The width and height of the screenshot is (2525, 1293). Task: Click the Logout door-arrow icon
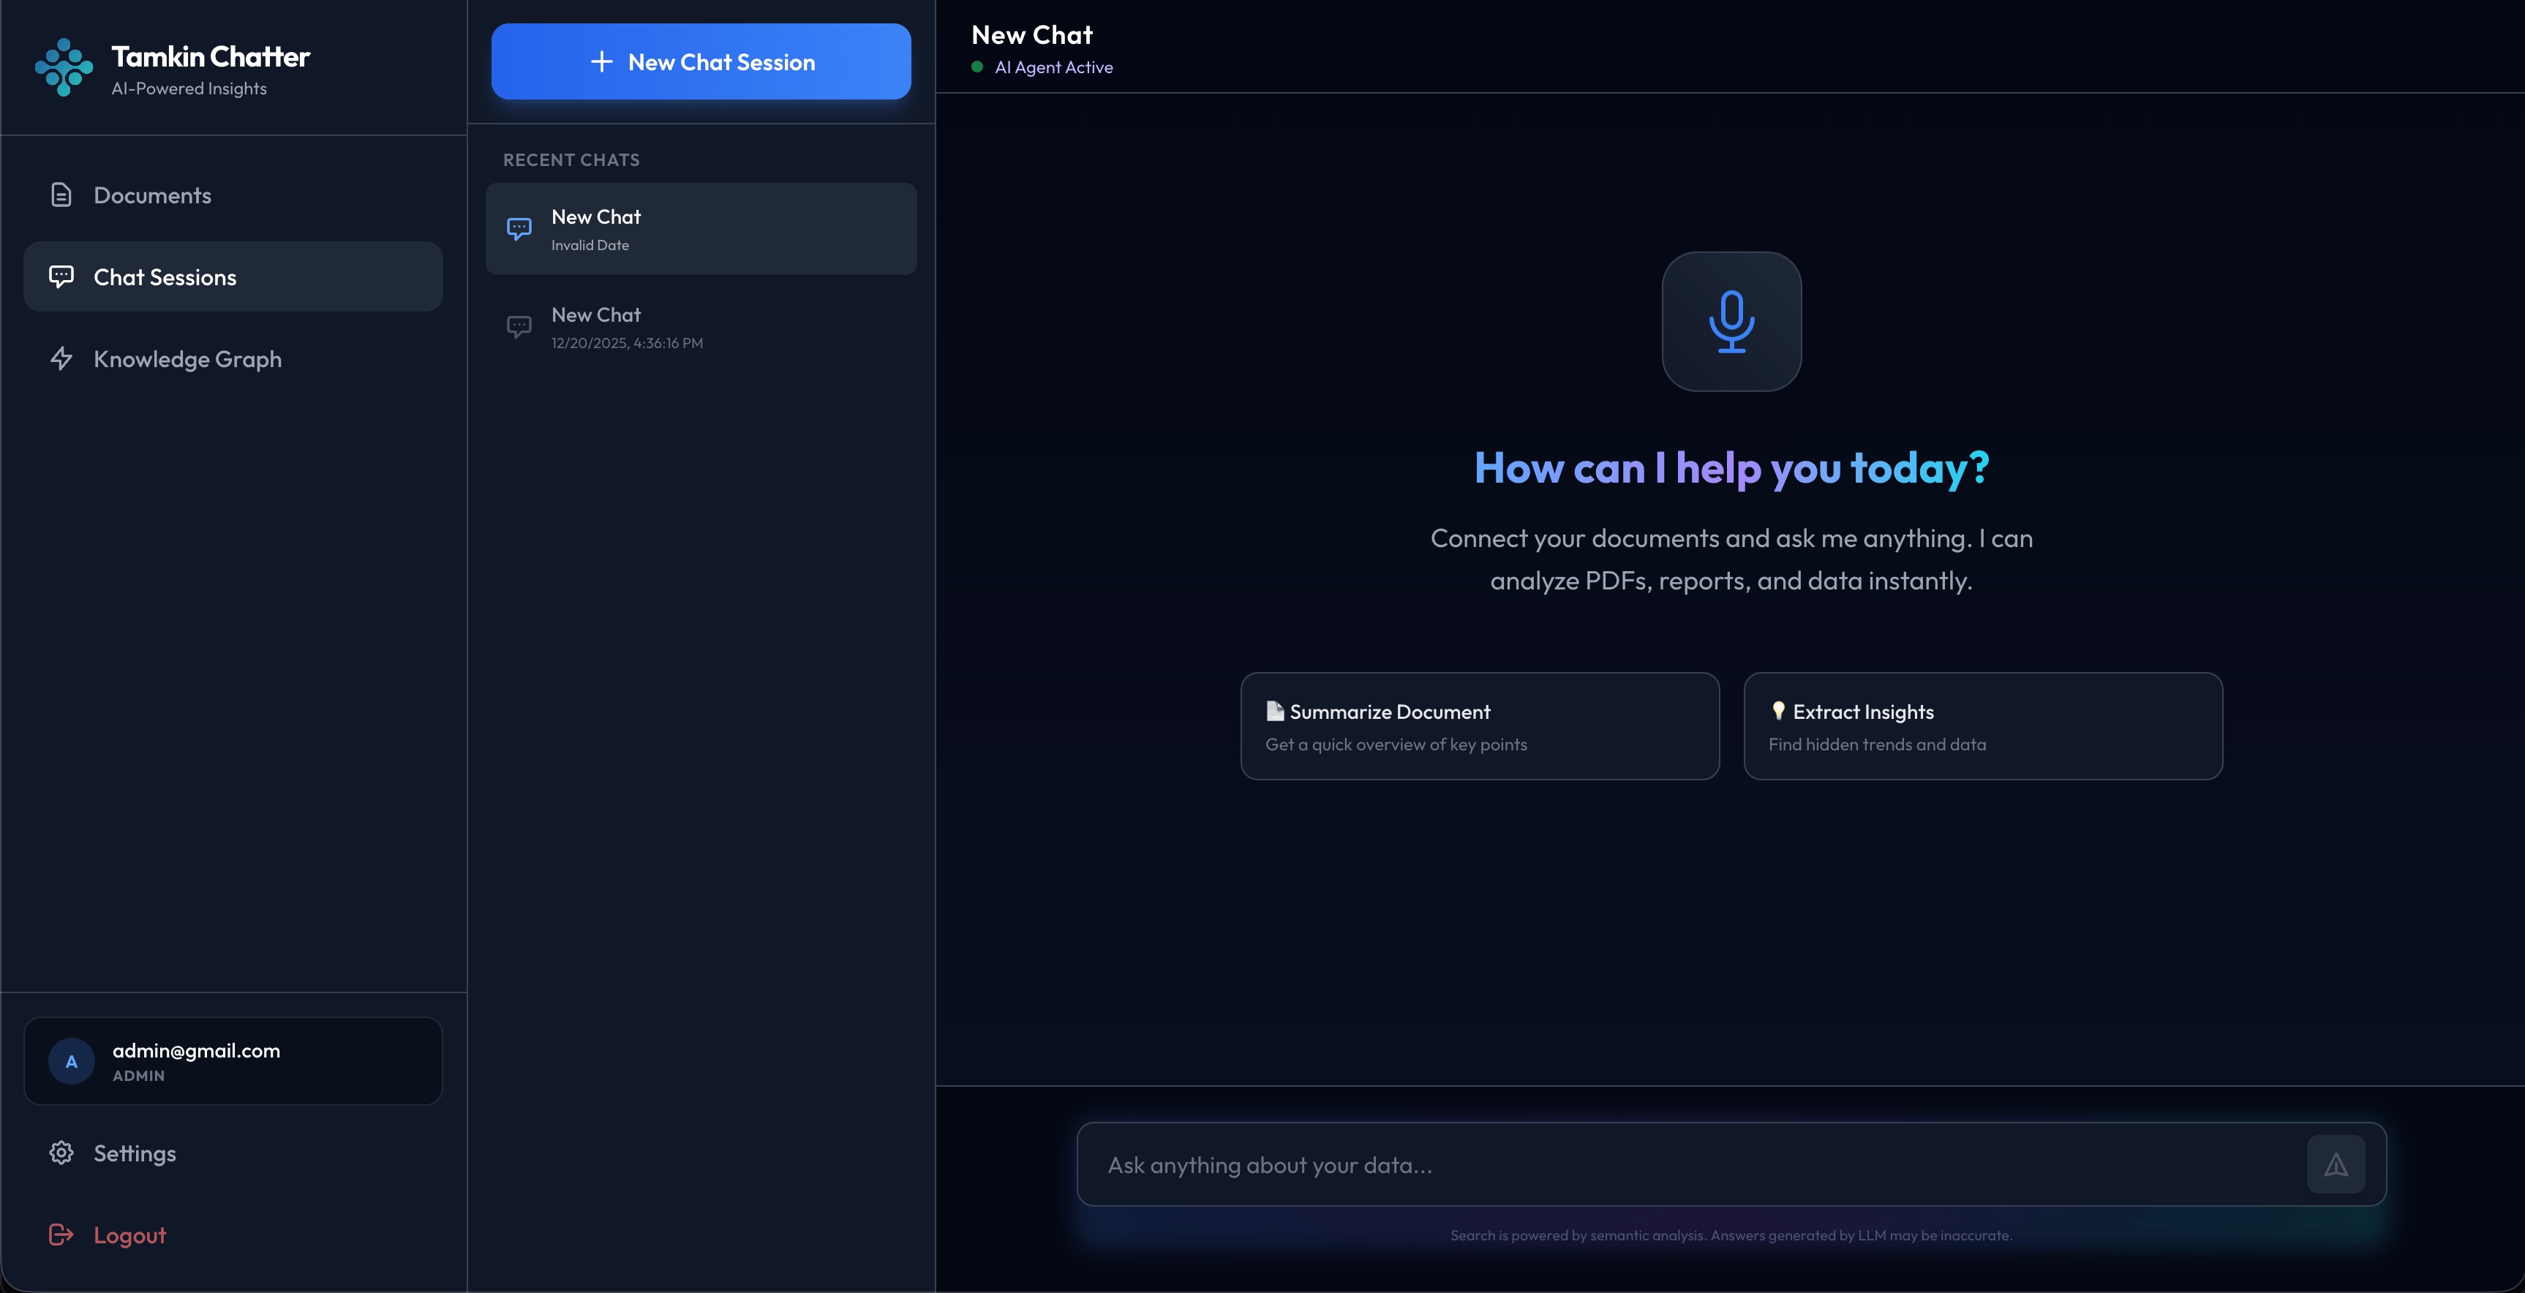pos(61,1235)
